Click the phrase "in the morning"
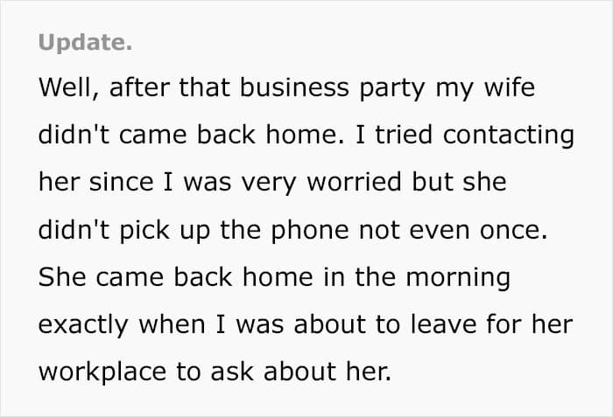 click(x=417, y=278)
